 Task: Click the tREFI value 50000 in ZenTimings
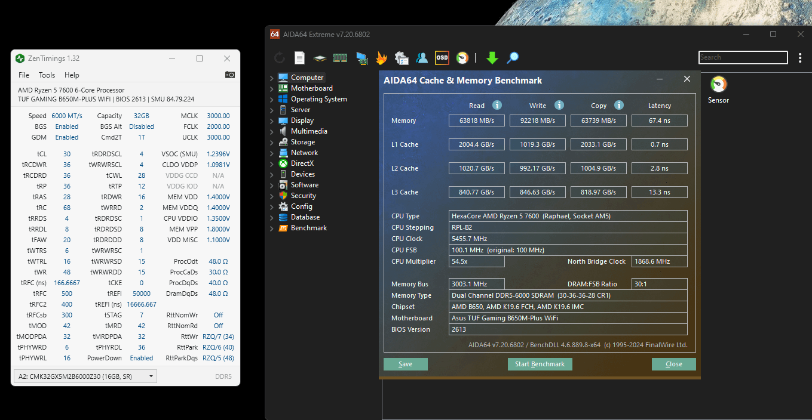coord(142,294)
